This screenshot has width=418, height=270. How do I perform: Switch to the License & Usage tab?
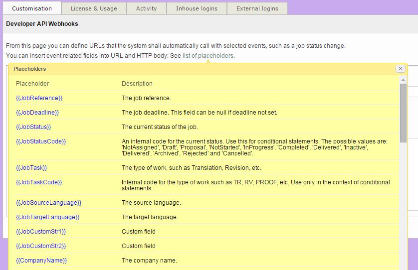(94, 8)
